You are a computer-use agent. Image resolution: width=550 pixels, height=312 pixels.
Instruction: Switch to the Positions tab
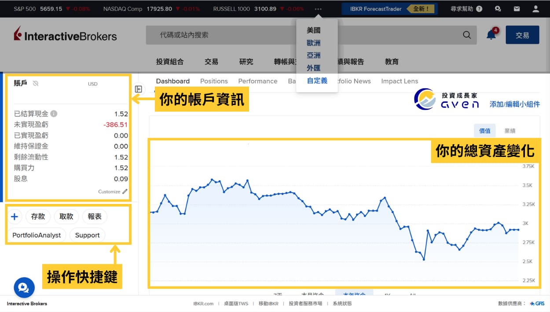(x=214, y=81)
